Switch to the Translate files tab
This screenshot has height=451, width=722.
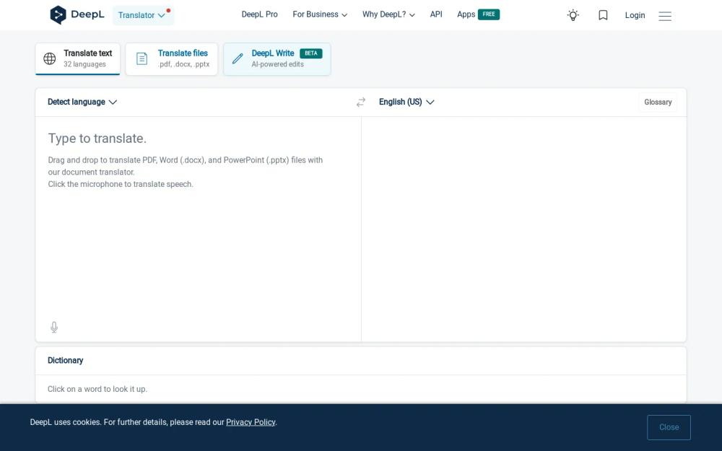(171, 59)
